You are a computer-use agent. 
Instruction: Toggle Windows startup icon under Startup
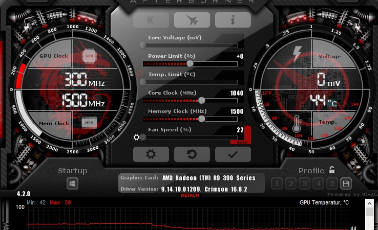73,184
